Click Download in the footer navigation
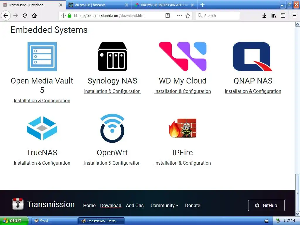 pos(111,205)
